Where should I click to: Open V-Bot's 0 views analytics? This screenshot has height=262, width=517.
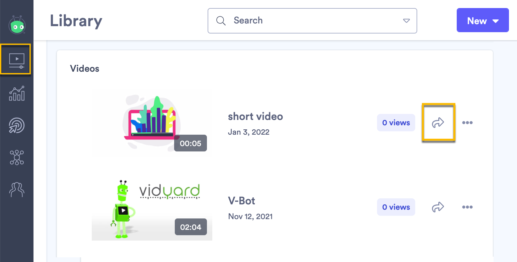(x=396, y=207)
